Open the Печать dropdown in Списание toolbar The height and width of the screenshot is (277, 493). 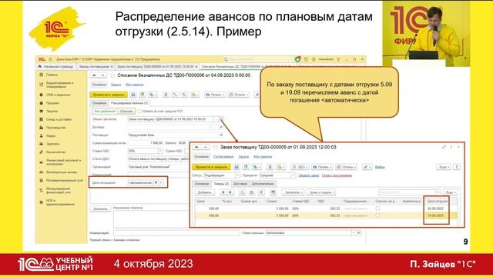click(215, 95)
